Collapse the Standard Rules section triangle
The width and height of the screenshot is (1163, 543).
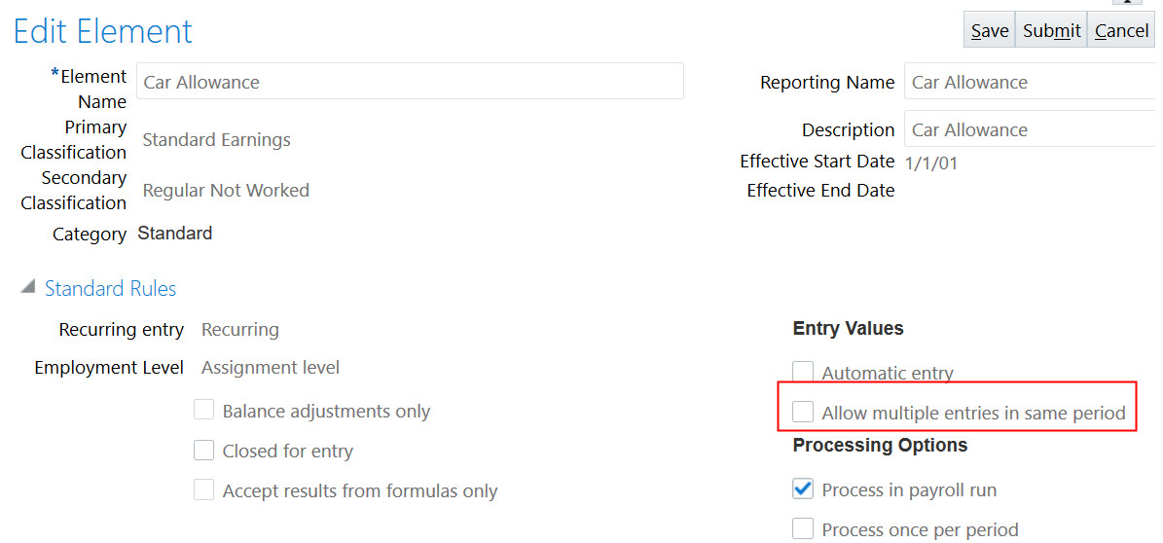point(28,288)
